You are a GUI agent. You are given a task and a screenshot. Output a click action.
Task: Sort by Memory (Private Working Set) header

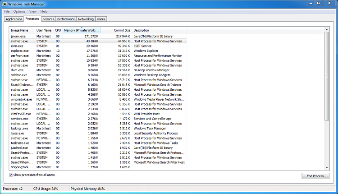click(x=82, y=30)
